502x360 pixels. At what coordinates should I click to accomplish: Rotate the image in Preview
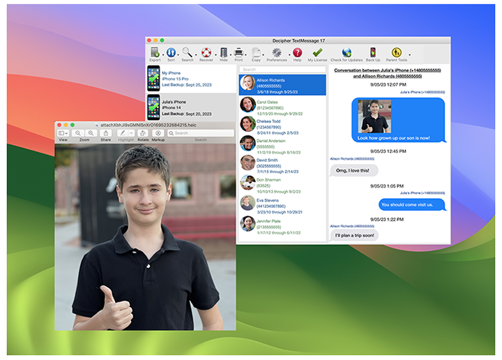(x=143, y=133)
